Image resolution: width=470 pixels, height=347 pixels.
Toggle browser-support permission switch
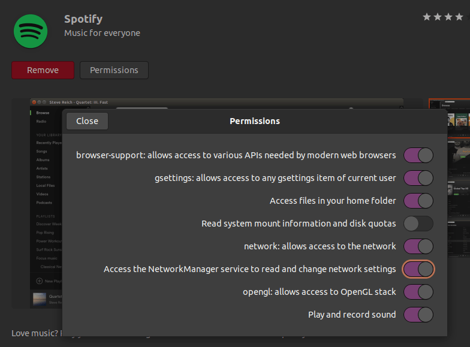click(x=418, y=155)
